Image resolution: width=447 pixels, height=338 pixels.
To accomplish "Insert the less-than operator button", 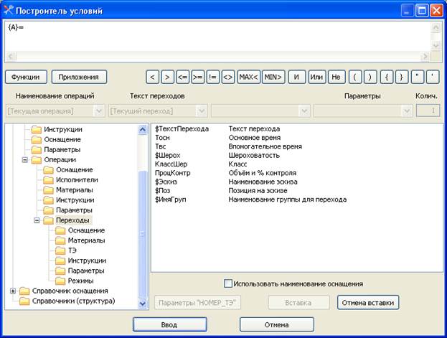I will pyautogui.click(x=153, y=77).
